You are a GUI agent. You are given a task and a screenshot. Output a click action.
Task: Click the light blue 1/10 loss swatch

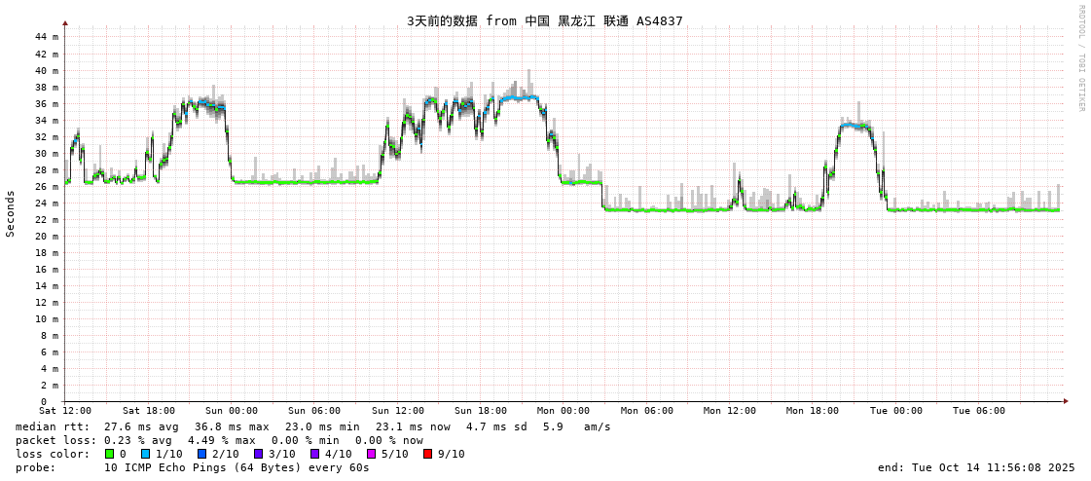(x=145, y=454)
